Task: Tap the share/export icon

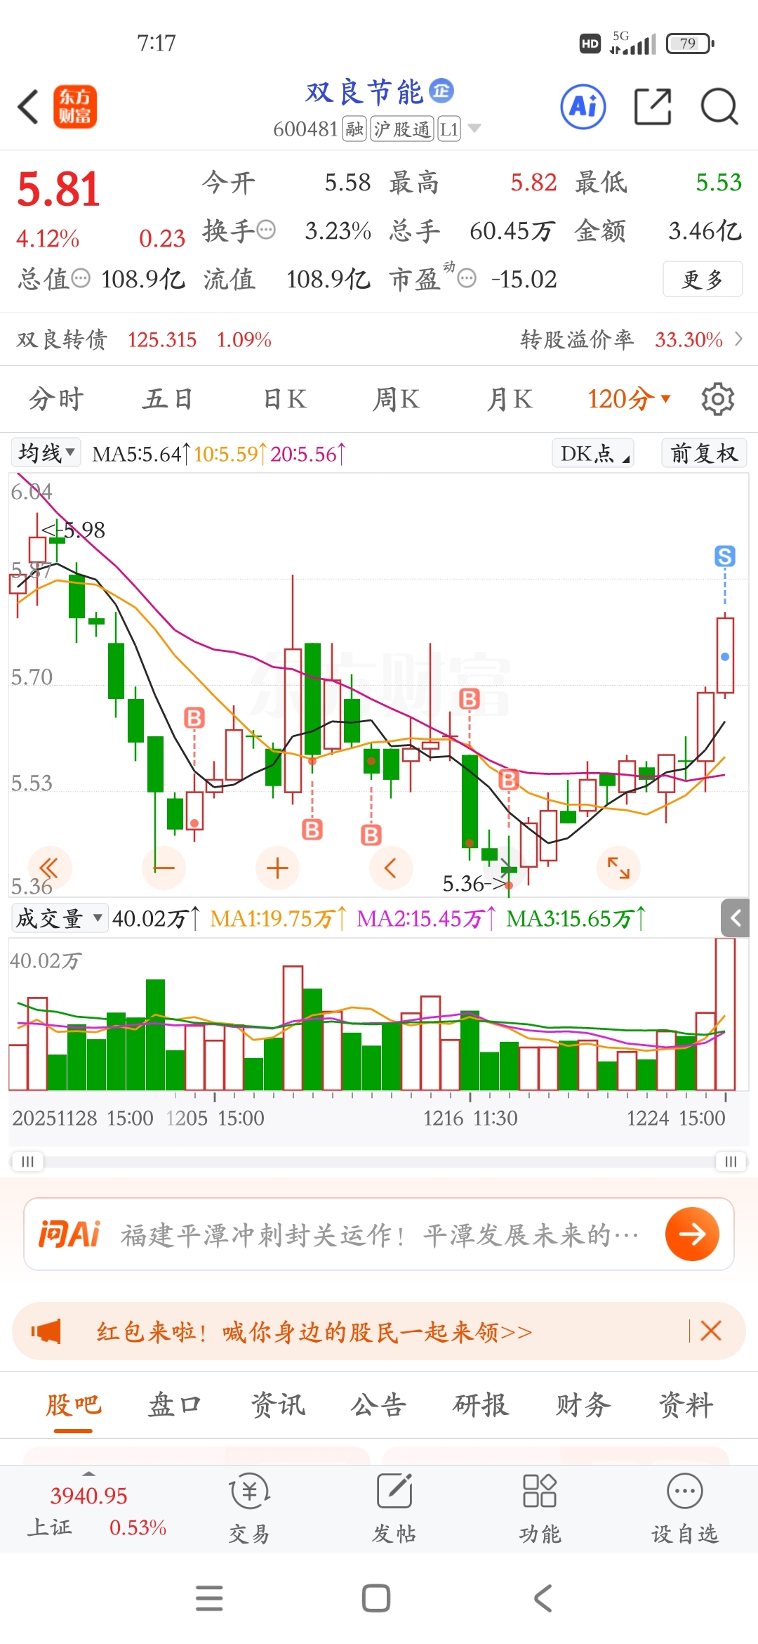Action: tap(653, 107)
